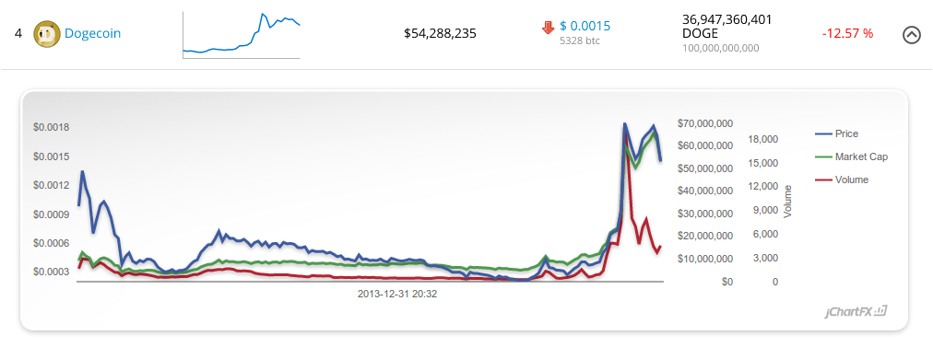
Task: Click the $54,288,235 market cap value
Action: [x=440, y=33]
